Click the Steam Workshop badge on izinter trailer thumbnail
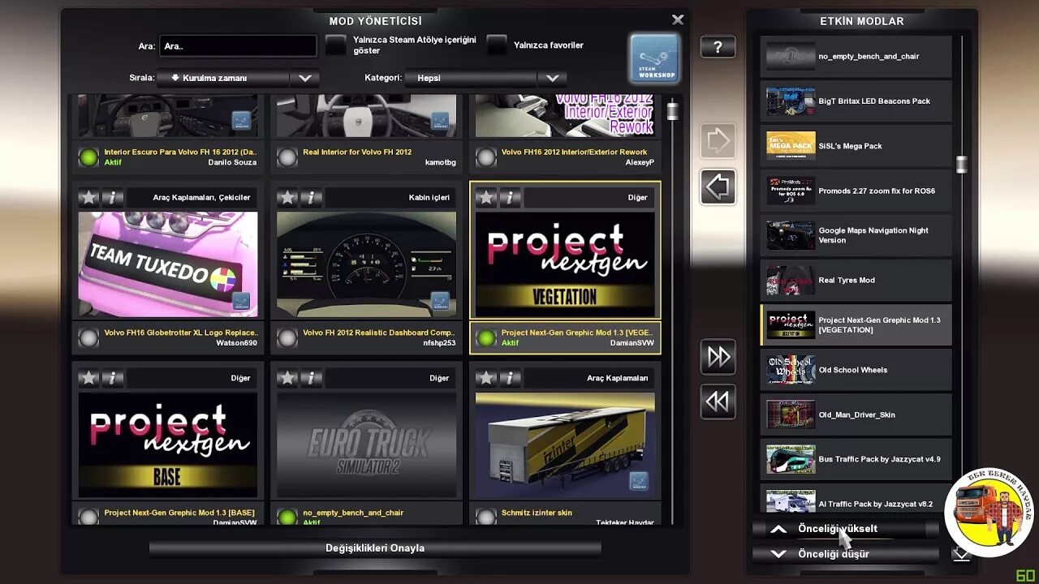Image resolution: width=1039 pixels, height=584 pixels. point(638,481)
